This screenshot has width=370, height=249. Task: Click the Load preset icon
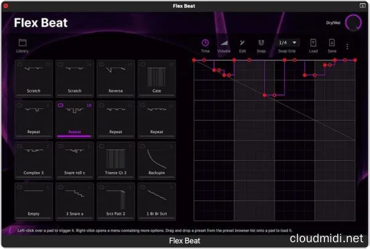coord(313,46)
